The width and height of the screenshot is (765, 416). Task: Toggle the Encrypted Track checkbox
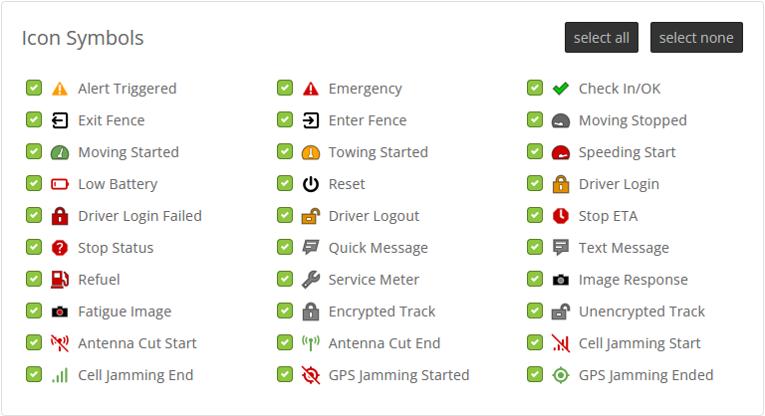click(x=285, y=312)
